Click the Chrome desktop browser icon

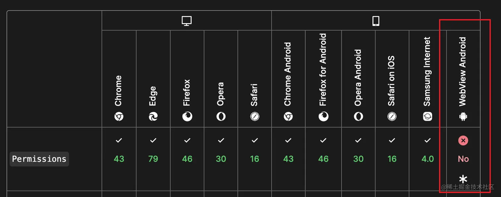pyautogui.click(x=119, y=116)
